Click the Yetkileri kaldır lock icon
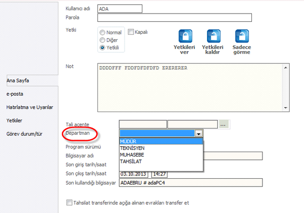Viewport: 304px width, 213px height. click(x=213, y=36)
